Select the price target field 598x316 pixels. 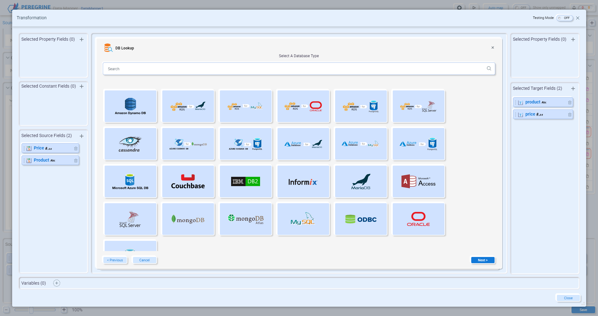543,114
